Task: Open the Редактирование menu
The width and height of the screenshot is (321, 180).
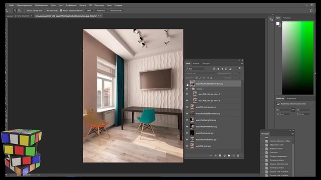Action: pyautogui.click(x=24, y=5)
